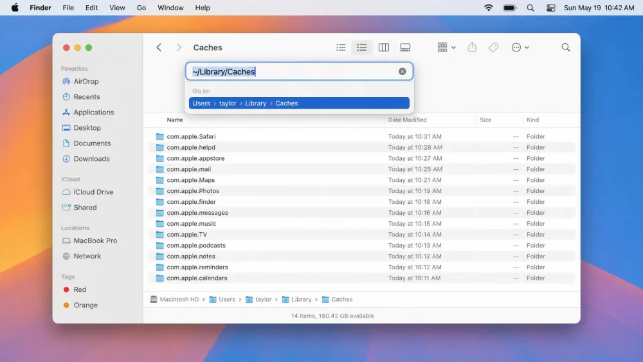The width and height of the screenshot is (643, 362).
Task: Click the Finder window search magnifier
Action: pos(566,48)
